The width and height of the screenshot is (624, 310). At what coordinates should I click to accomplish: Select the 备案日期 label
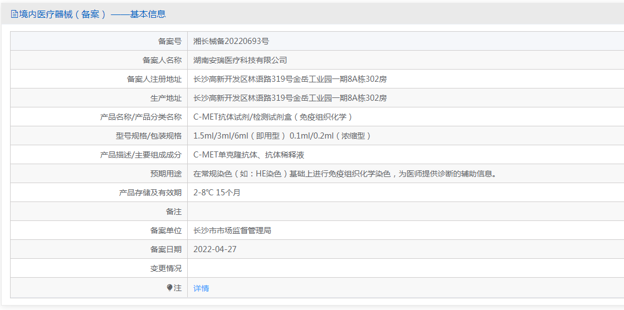[x=166, y=249]
